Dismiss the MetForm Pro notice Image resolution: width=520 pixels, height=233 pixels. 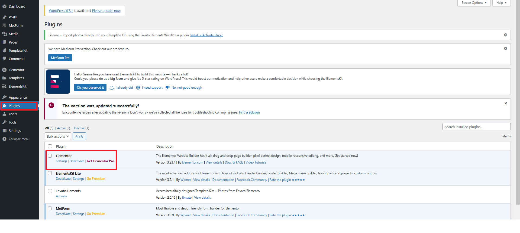click(505, 48)
